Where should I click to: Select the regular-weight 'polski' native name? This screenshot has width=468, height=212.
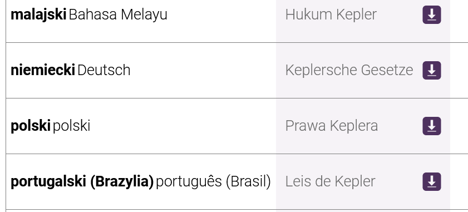tap(71, 126)
